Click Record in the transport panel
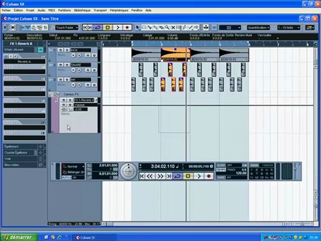321x241 pixels. [x=209, y=176]
